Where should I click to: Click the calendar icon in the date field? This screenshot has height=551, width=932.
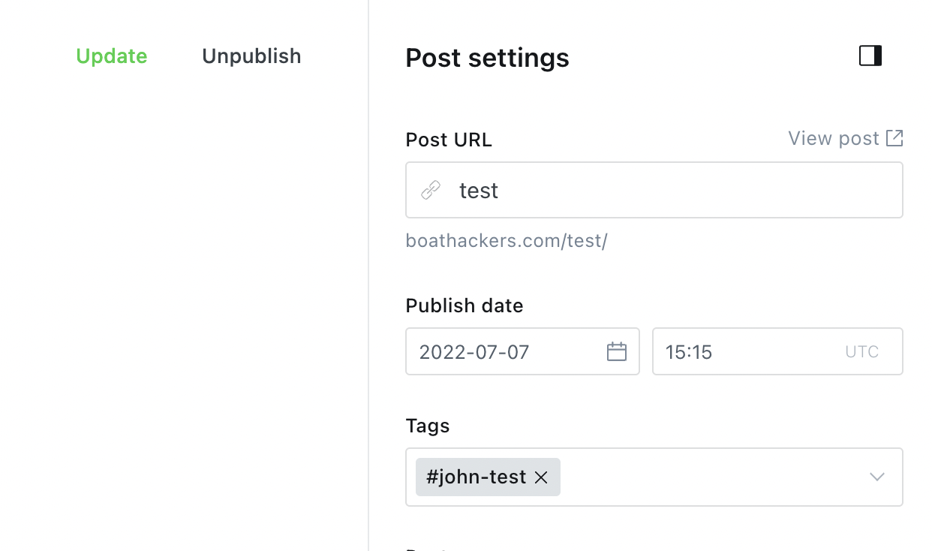616,351
